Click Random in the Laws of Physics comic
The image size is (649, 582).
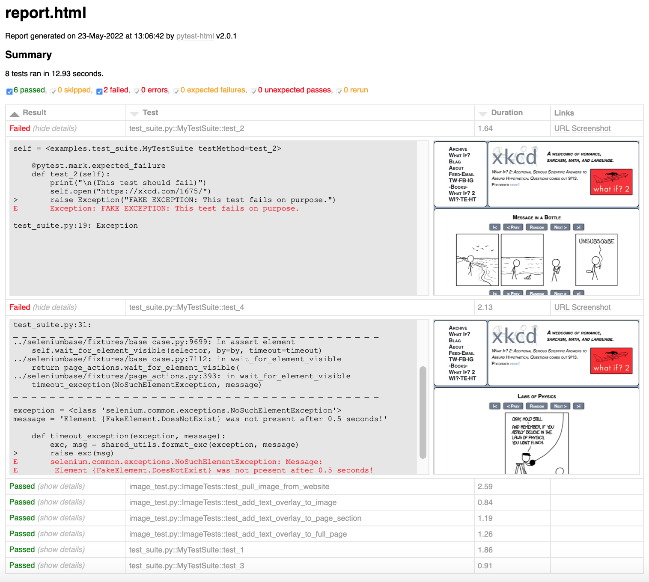point(536,406)
